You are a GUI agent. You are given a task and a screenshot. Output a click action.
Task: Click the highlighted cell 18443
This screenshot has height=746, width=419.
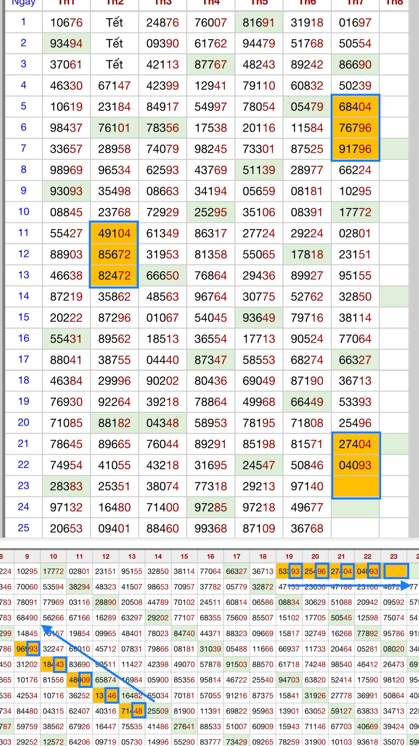tap(53, 665)
